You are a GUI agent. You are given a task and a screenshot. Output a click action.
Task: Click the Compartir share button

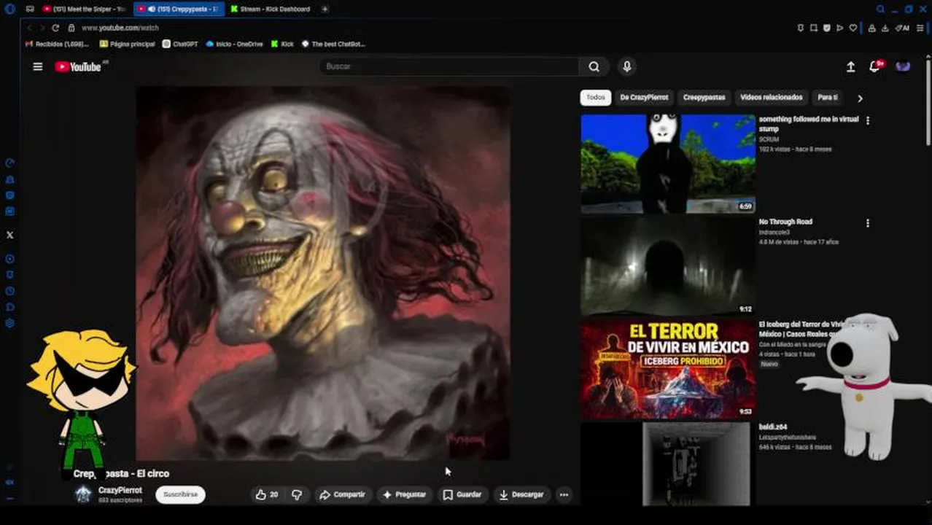tap(342, 494)
